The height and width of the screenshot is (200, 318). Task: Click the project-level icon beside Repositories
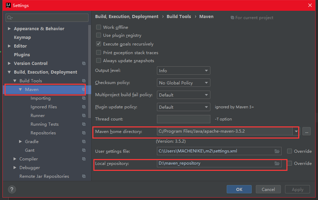[84, 133]
